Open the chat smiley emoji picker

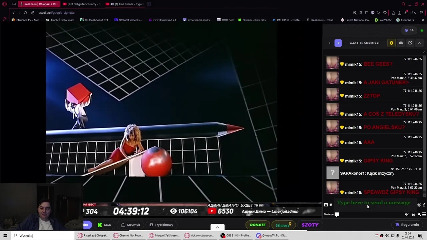[419, 205]
